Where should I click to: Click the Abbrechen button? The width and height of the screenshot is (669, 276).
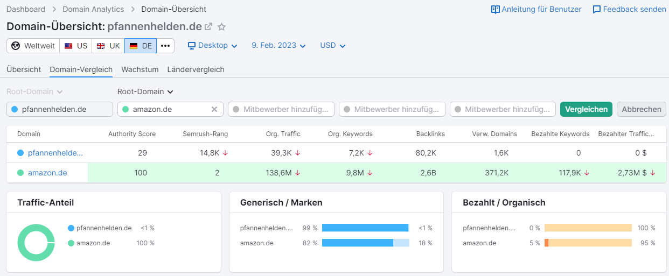click(641, 109)
